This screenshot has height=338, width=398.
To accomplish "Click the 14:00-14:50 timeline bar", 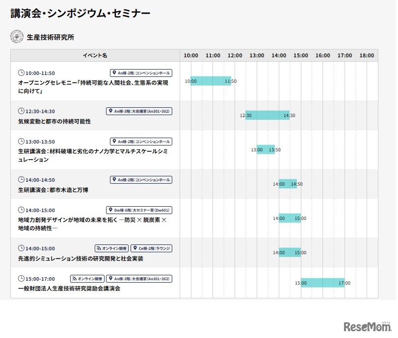I will coord(288,184).
